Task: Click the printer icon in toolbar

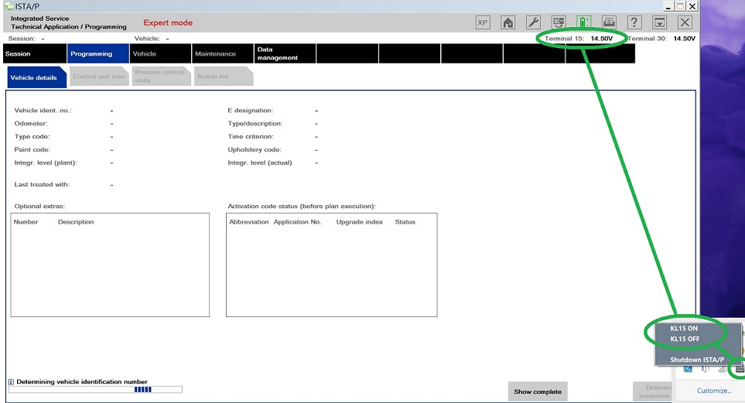Action: 609,22
